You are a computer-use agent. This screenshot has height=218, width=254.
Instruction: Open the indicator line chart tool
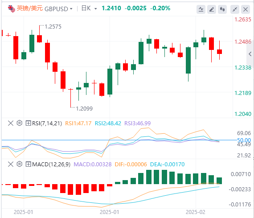[x=201, y=9]
